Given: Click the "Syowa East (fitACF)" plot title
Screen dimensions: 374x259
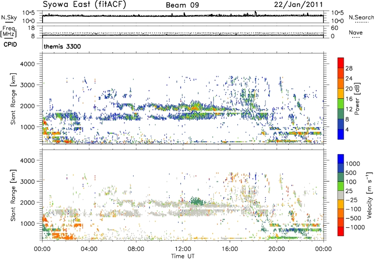Looking at the screenshot, I should 85,4.
